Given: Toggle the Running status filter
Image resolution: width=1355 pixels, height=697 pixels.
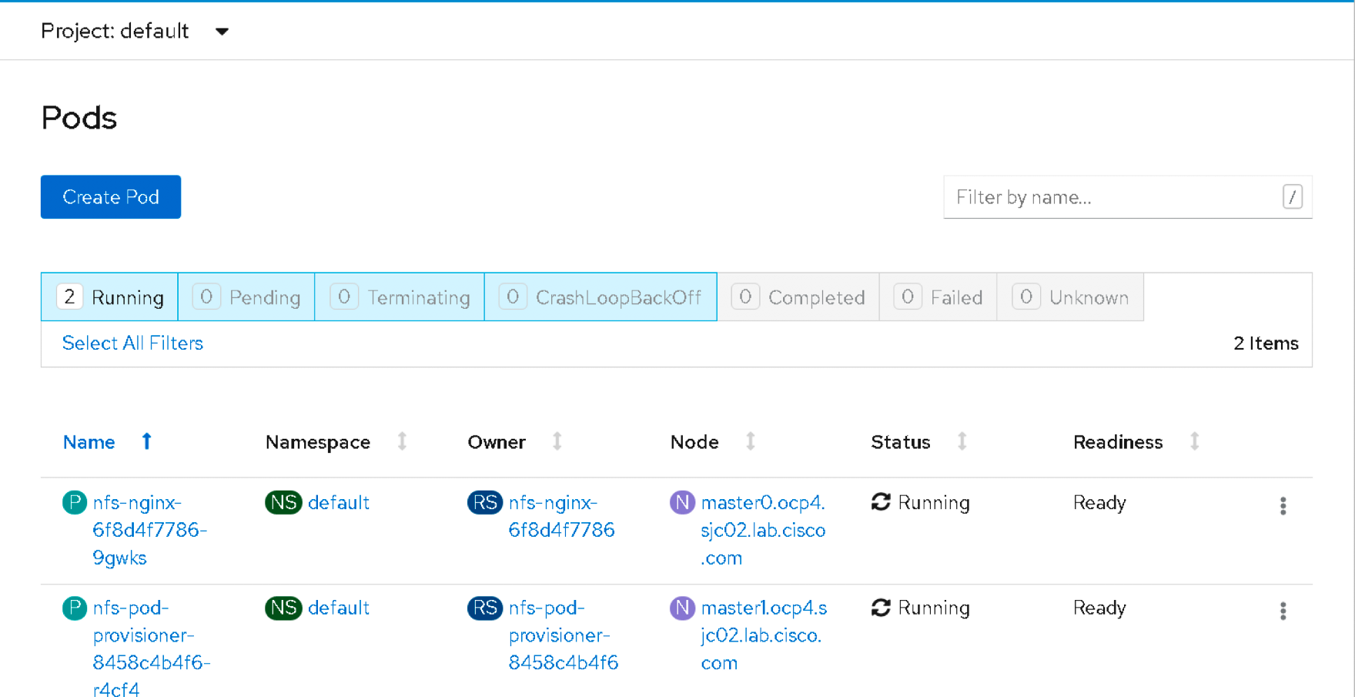Looking at the screenshot, I should (x=110, y=297).
